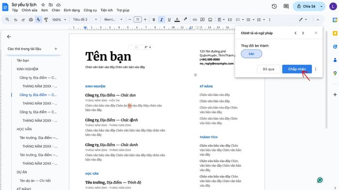Redo the last action
Viewport: 339px width, 190px height.
tap(23, 20)
